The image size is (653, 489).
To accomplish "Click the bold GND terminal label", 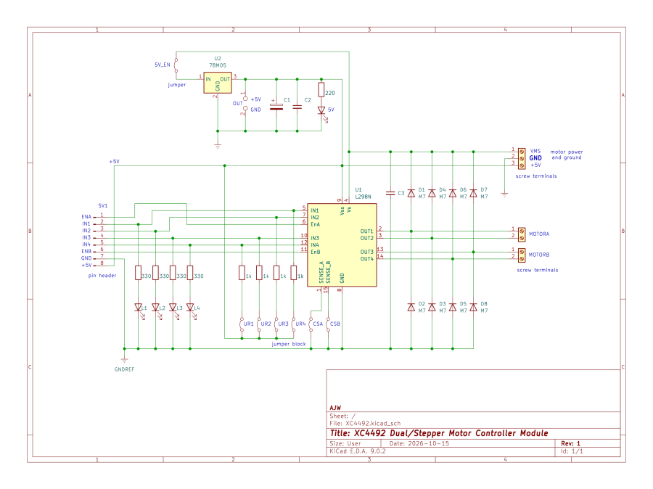I will [x=535, y=158].
